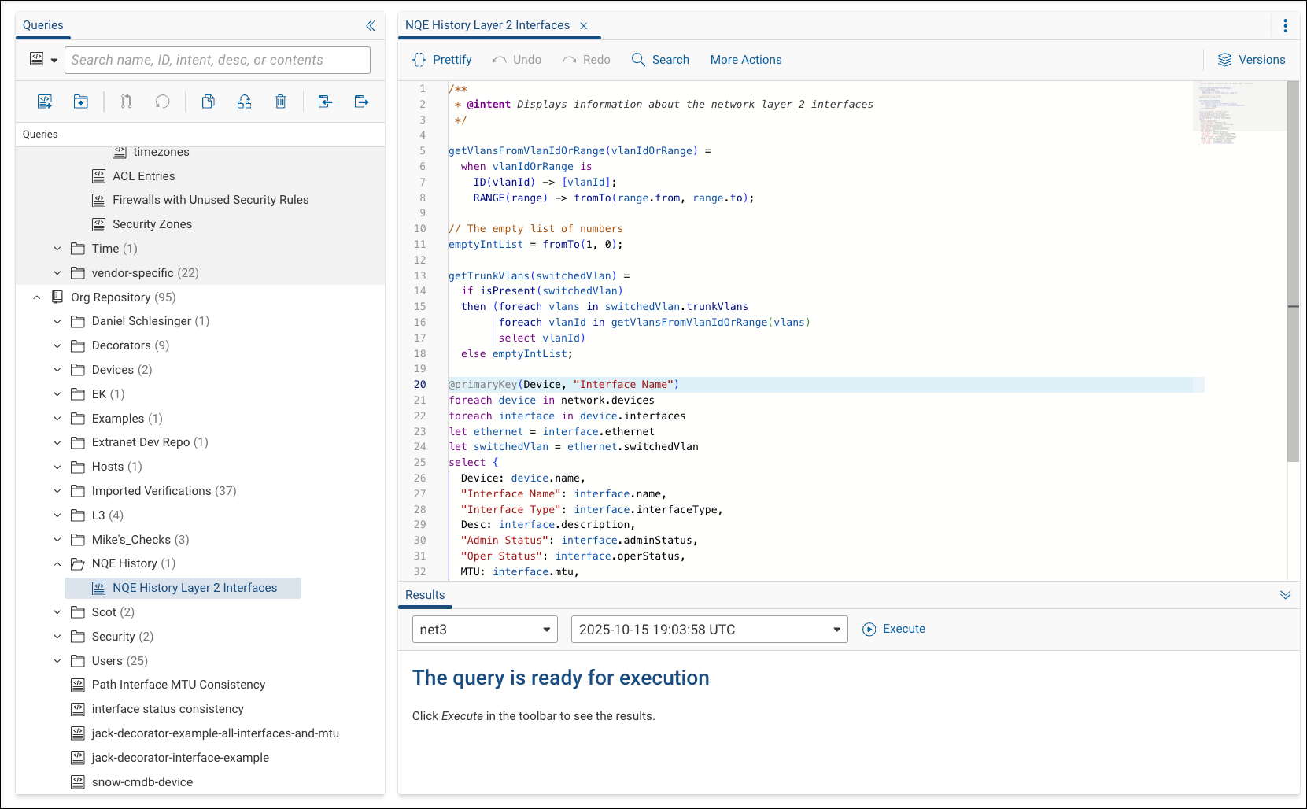Import queries using the import icon
This screenshot has width=1307, height=809.
[x=325, y=101]
